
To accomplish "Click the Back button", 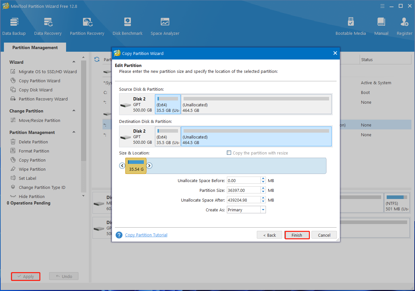I will 270,235.
